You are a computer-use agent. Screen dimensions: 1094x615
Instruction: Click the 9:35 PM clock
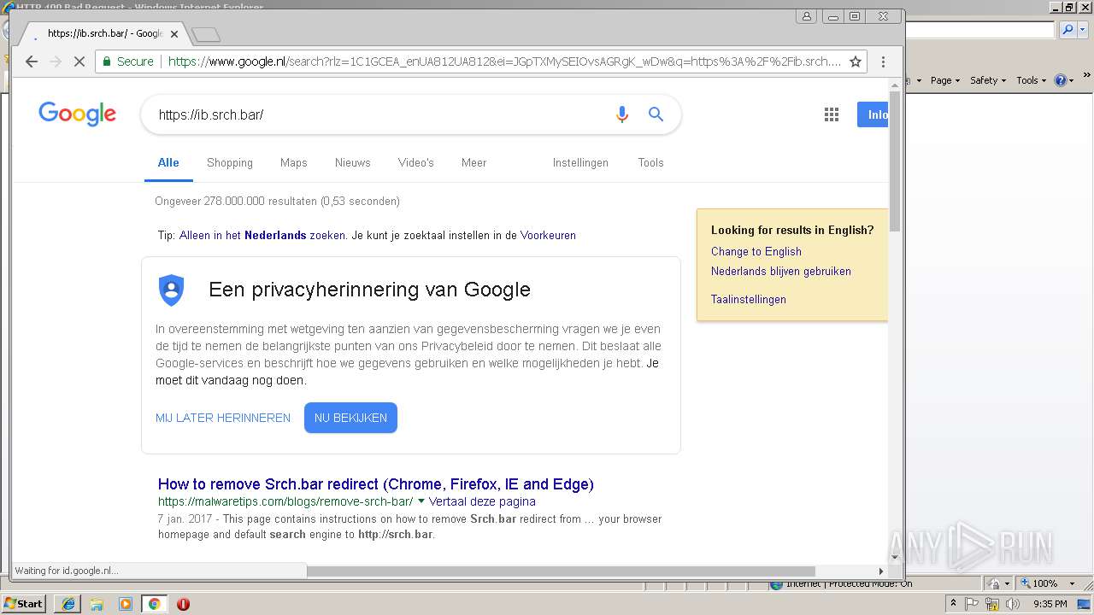click(x=1050, y=604)
